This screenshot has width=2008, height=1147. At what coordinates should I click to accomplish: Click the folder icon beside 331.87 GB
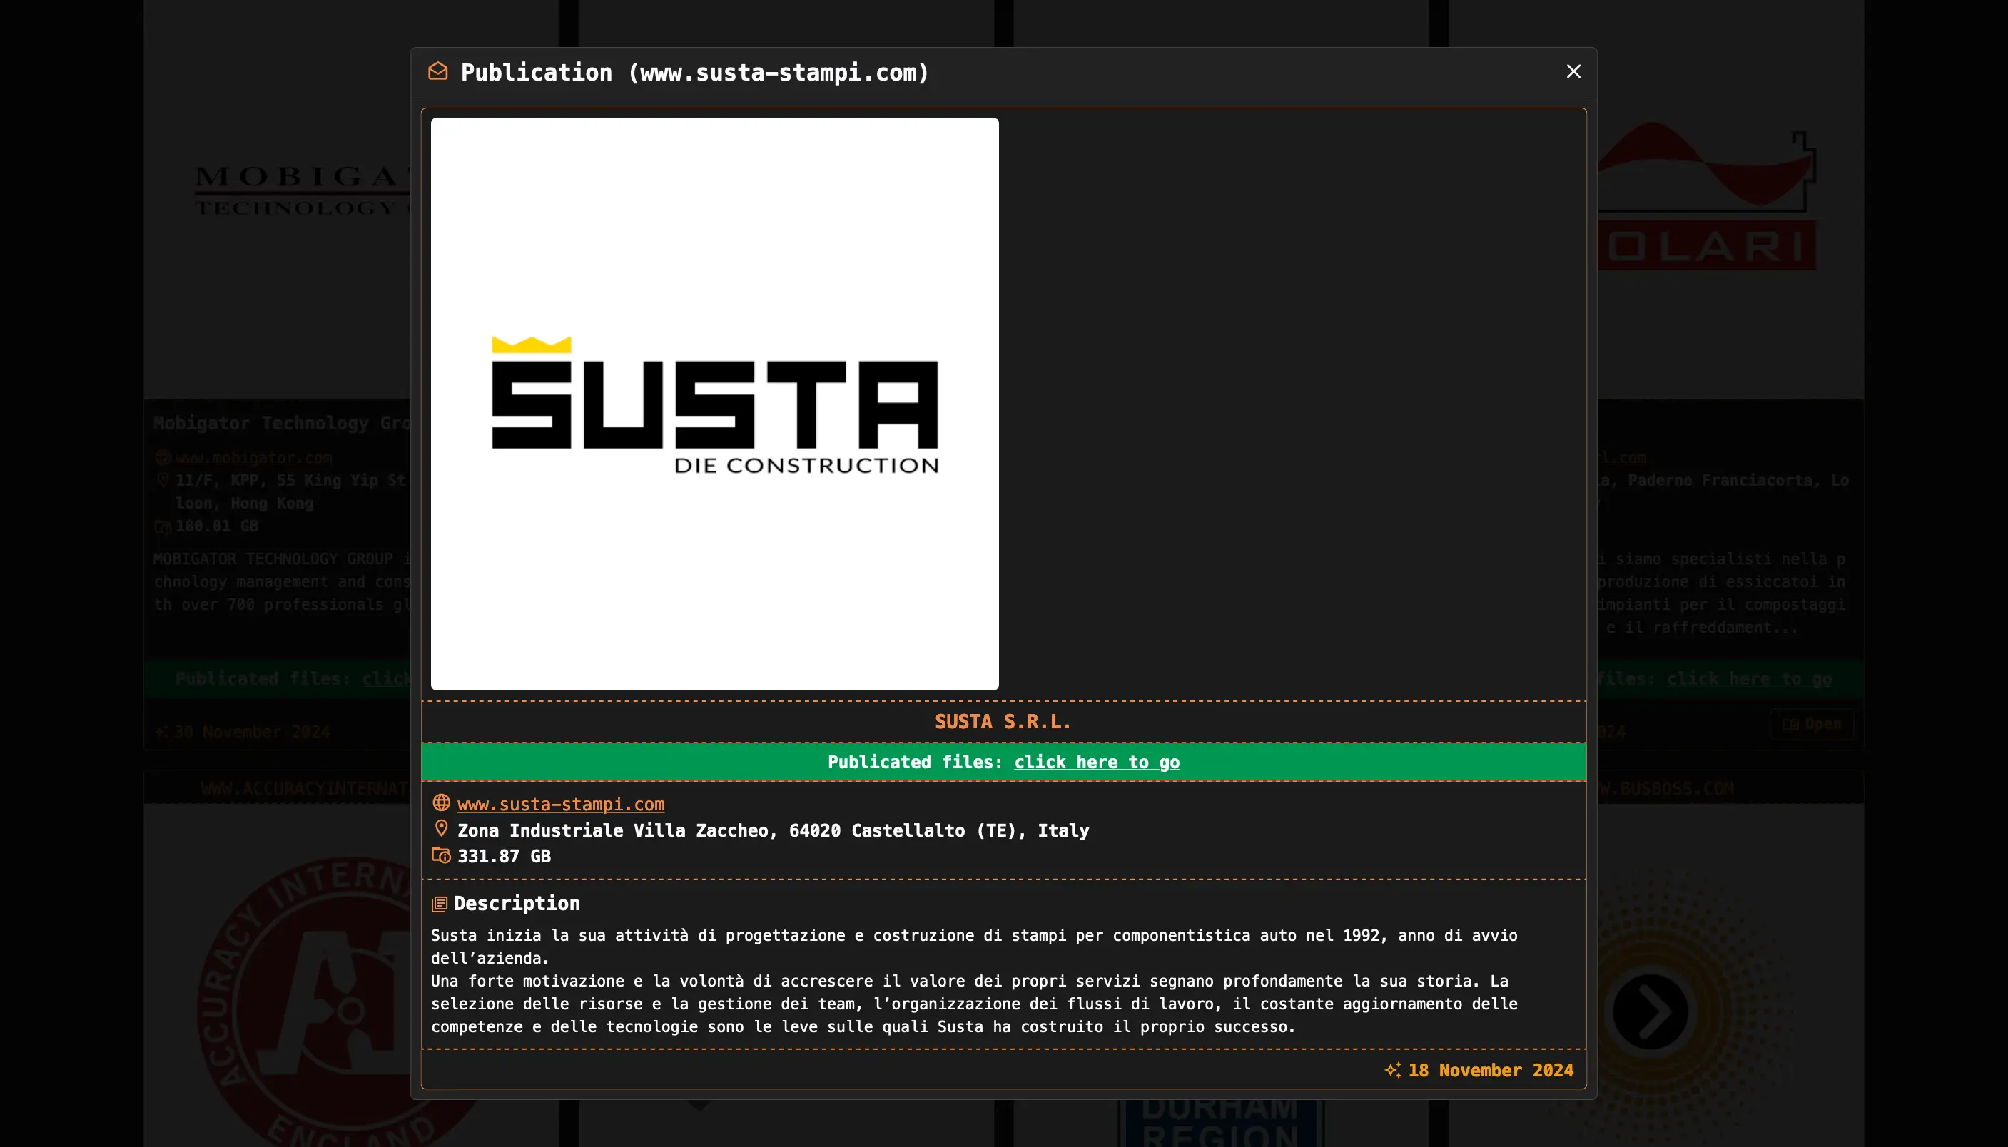tap(441, 855)
